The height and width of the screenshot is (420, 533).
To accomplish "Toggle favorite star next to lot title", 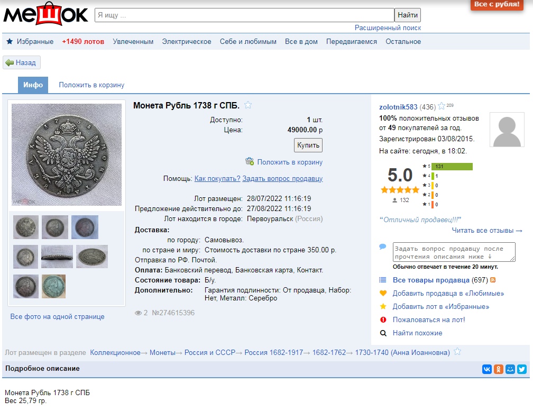I will 248,105.
